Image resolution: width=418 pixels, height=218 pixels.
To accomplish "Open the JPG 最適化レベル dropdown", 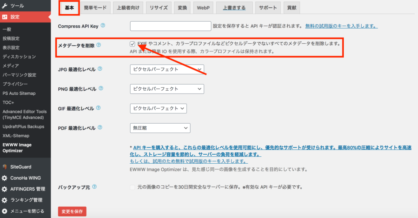I will (x=167, y=69).
